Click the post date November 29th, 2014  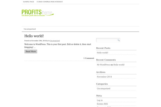point(39,41)
